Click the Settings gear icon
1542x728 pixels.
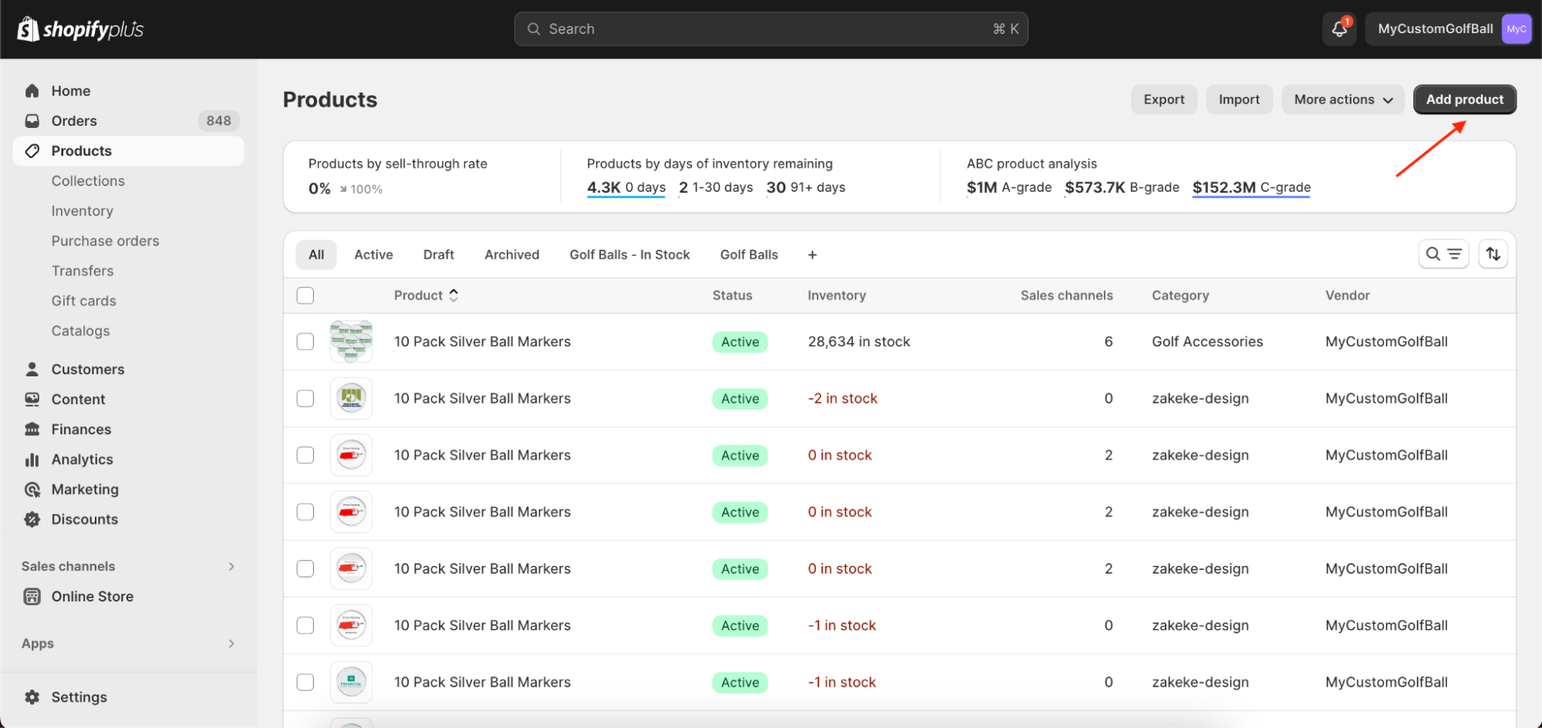(32, 697)
